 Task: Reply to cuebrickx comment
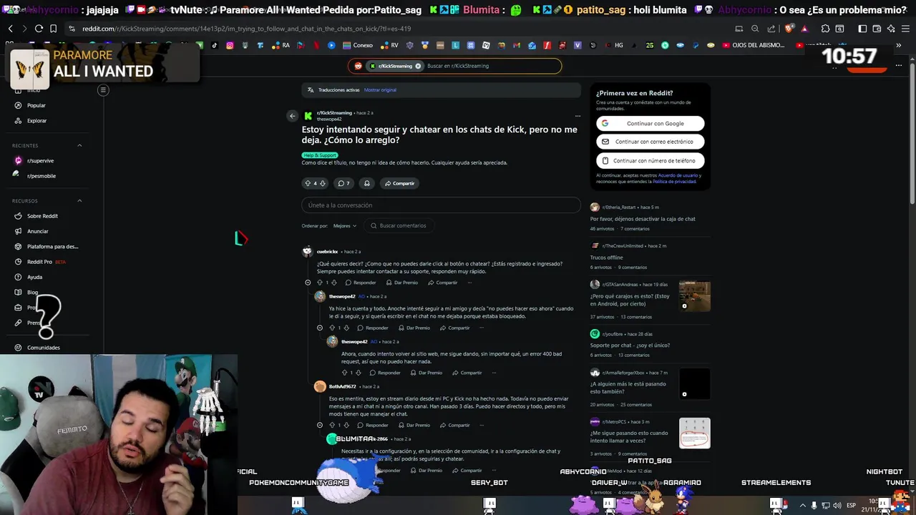361,283
